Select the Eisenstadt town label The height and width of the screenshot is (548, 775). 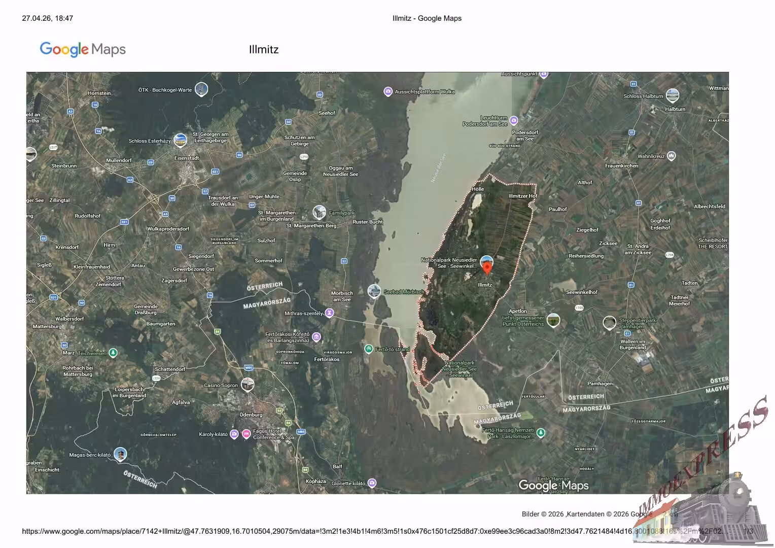point(187,158)
